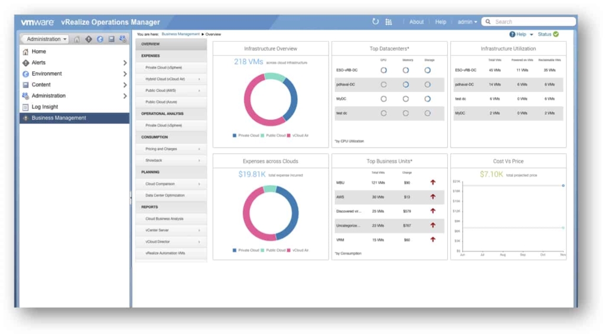
Task: Click the administration people toolbar icon
Action: tap(123, 39)
